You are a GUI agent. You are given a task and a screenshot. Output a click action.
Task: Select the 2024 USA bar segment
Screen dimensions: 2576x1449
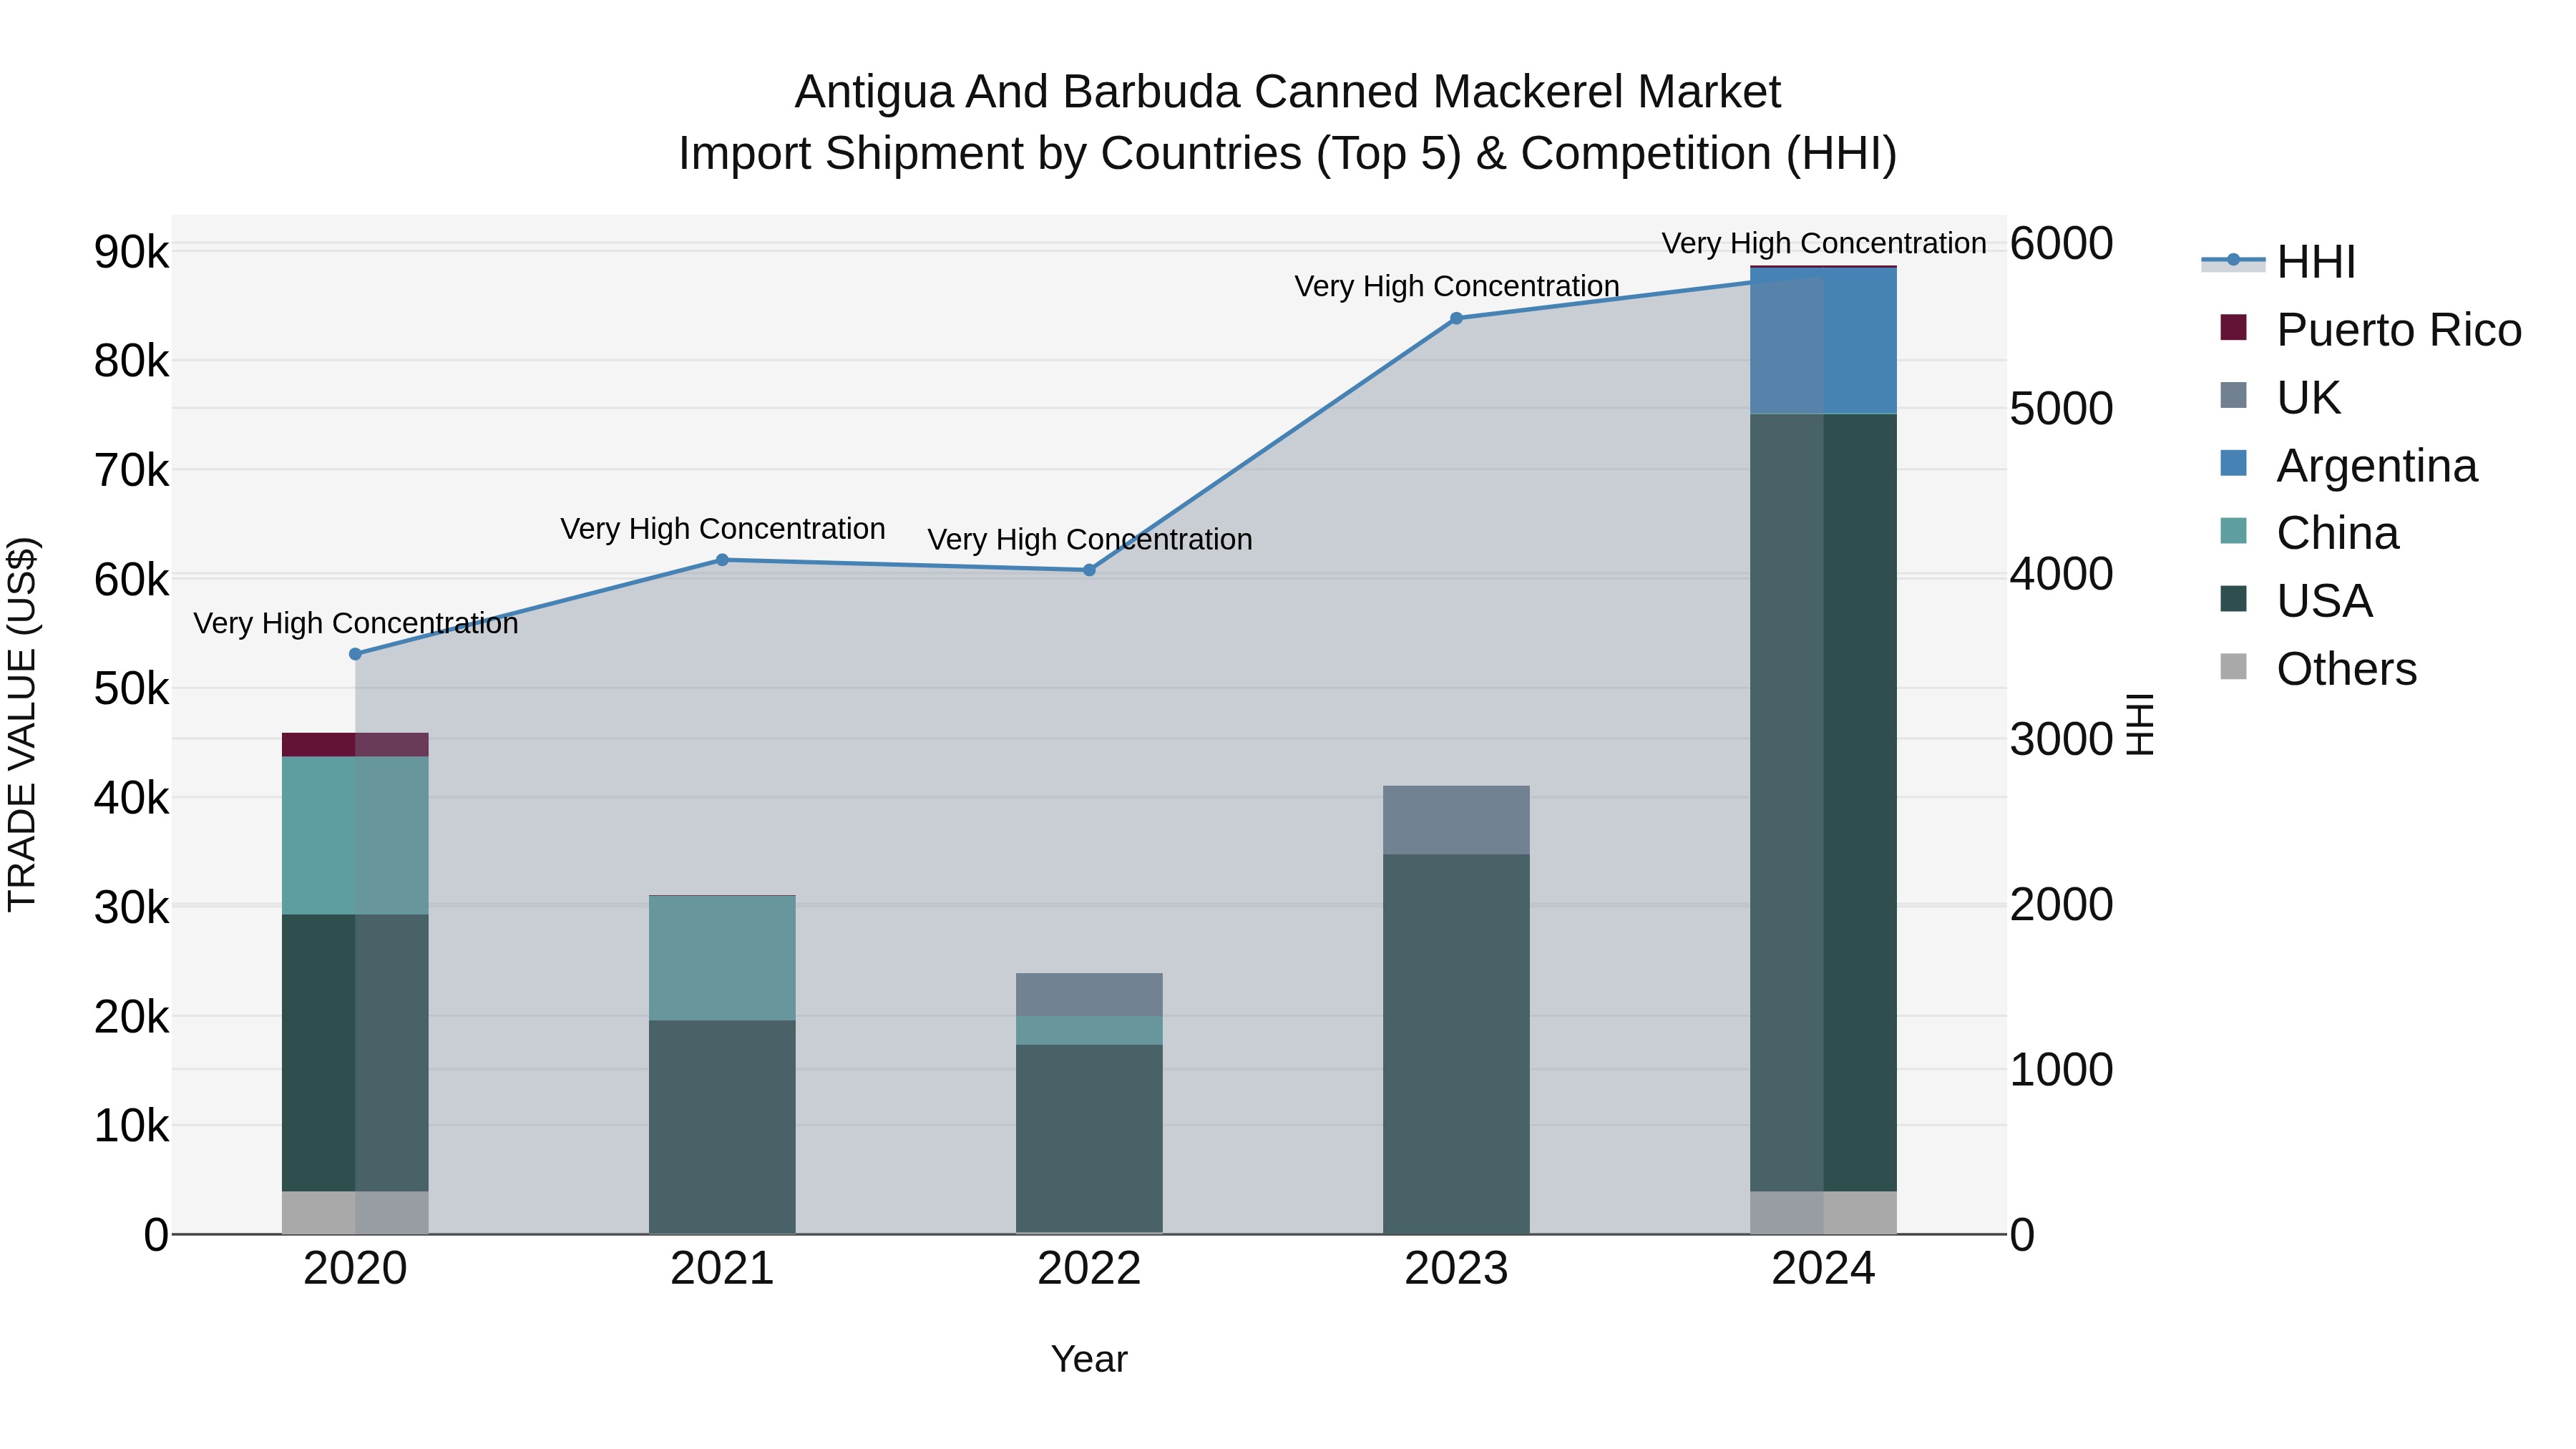point(1823,803)
